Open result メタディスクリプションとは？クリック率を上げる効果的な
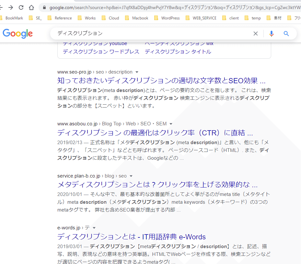301x264 pixels. pyautogui.click(x=157, y=185)
